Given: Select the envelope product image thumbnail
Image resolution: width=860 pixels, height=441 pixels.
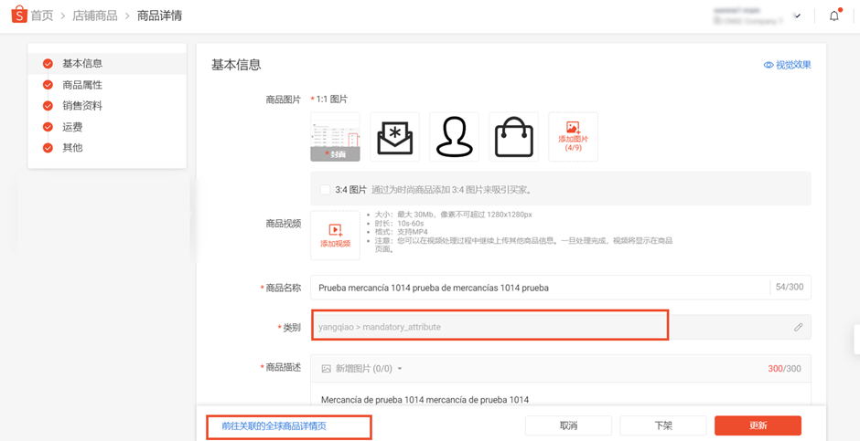Looking at the screenshot, I should [x=395, y=137].
